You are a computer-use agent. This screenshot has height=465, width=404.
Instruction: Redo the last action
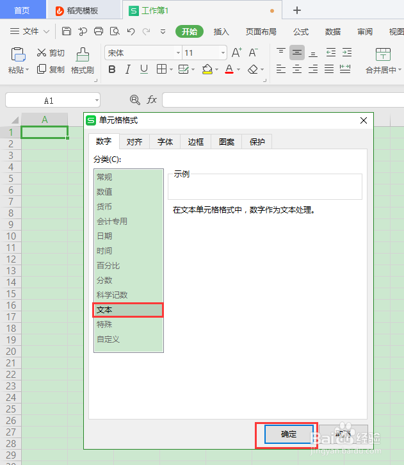point(147,31)
